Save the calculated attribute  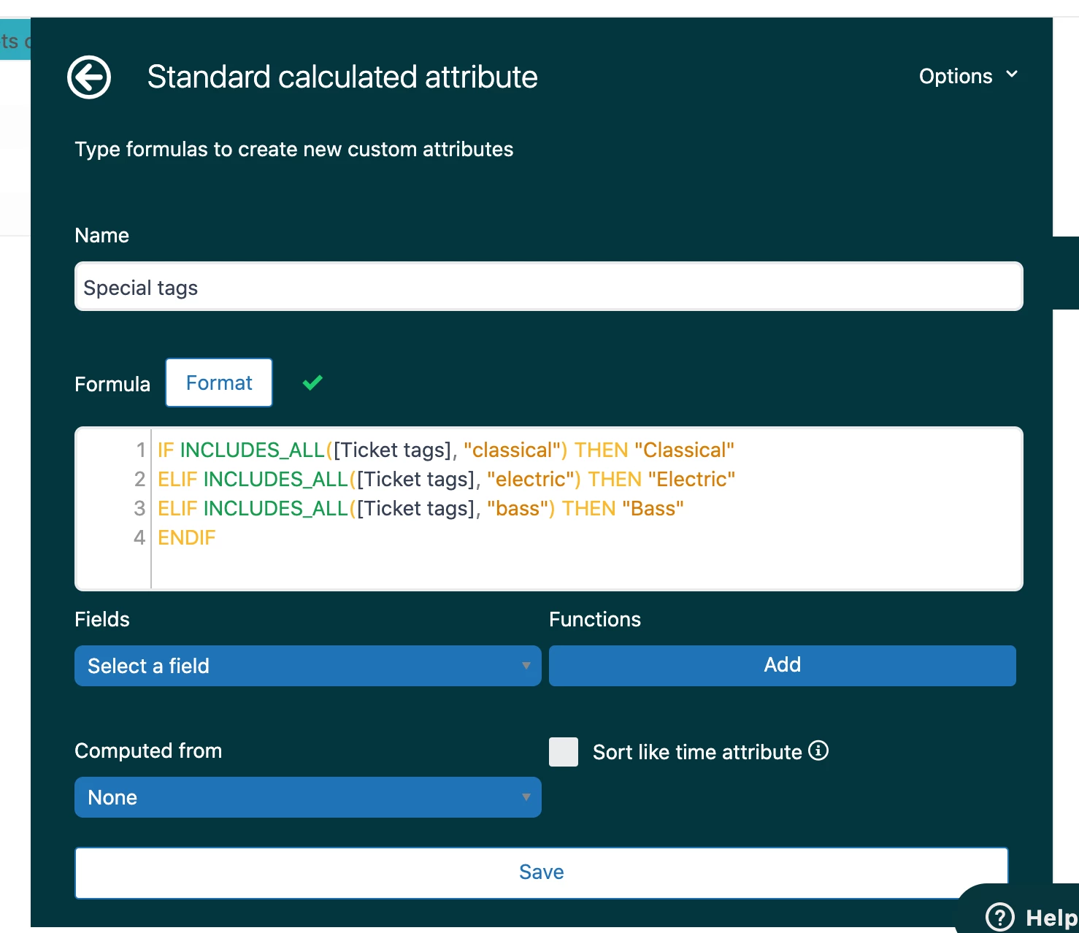[x=541, y=872]
